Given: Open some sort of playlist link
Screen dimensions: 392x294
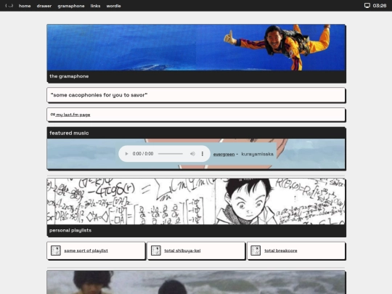Looking at the screenshot, I should (86, 250).
